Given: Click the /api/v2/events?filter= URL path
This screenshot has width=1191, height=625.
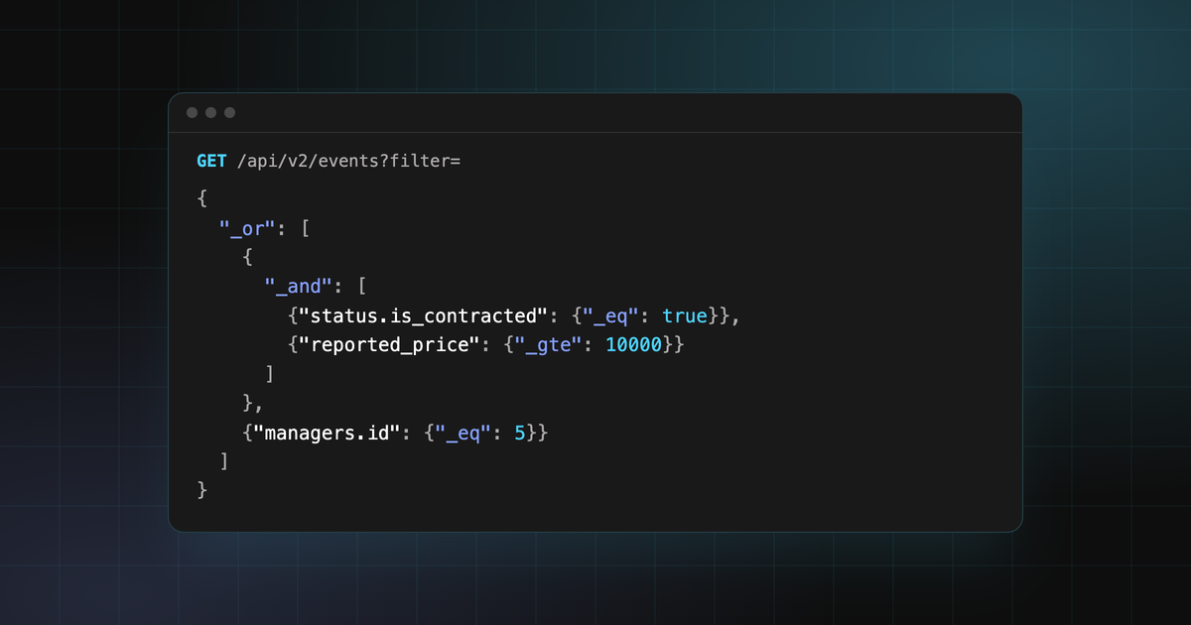Looking at the screenshot, I should (348, 161).
